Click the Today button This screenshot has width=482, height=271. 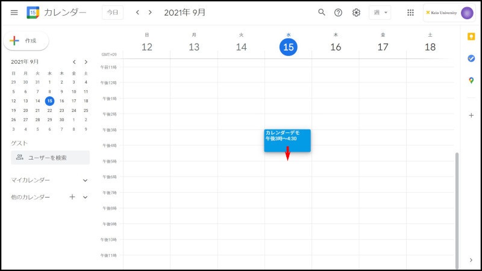[113, 13]
